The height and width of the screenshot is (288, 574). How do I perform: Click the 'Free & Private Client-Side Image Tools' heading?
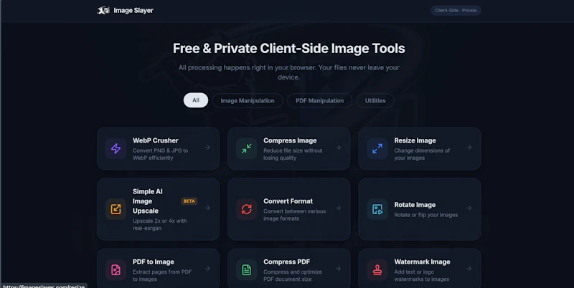[289, 48]
